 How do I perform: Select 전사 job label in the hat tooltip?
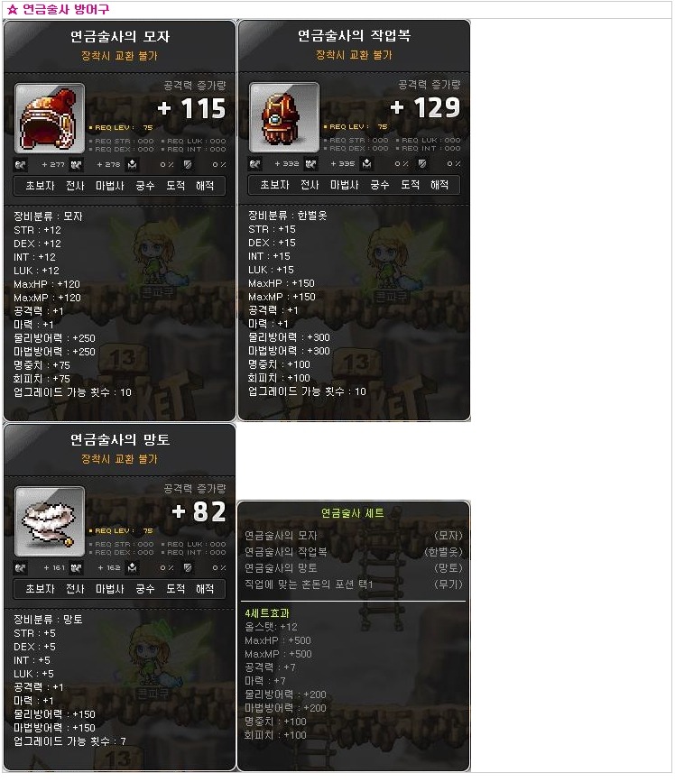coord(75,186)
